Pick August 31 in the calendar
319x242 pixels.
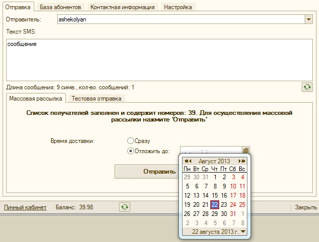click(x=233, y=213)
